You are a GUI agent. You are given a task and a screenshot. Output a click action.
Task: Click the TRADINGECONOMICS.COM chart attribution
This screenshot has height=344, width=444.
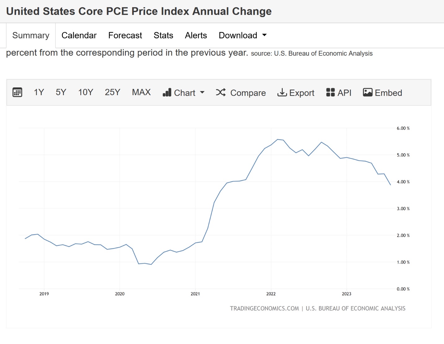pyautogui.click(x=264, y=308)
